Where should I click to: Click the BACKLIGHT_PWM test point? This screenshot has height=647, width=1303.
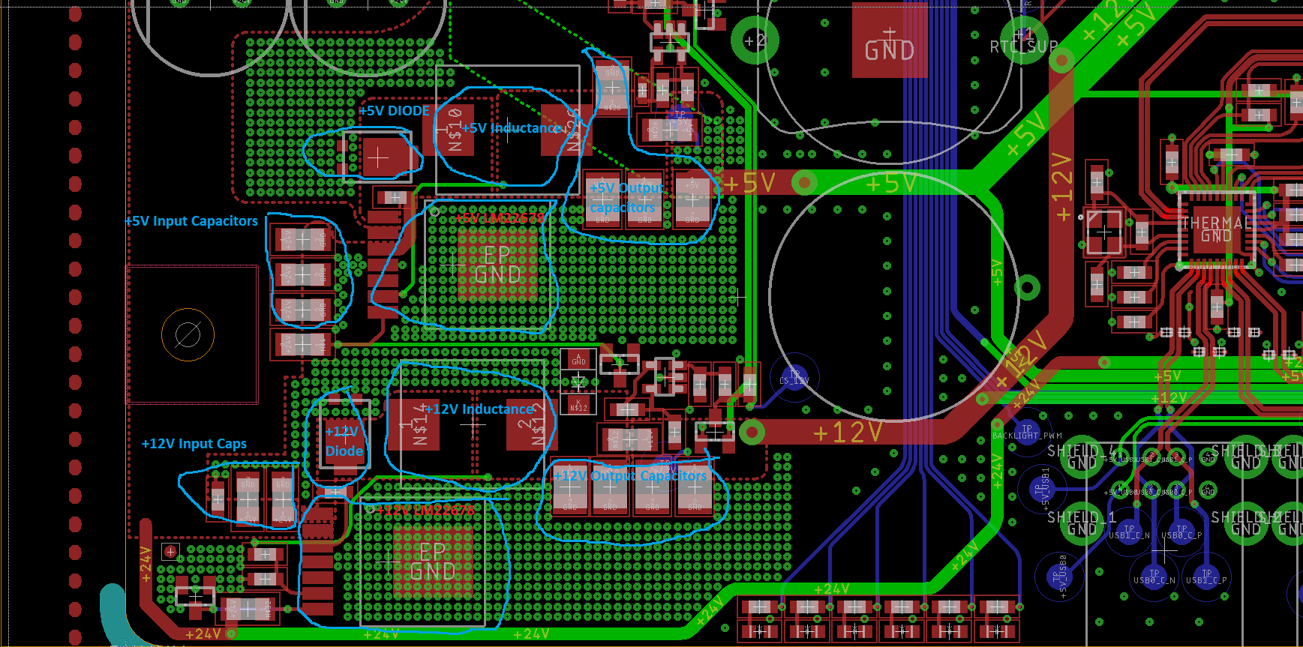pos(1027,431)
